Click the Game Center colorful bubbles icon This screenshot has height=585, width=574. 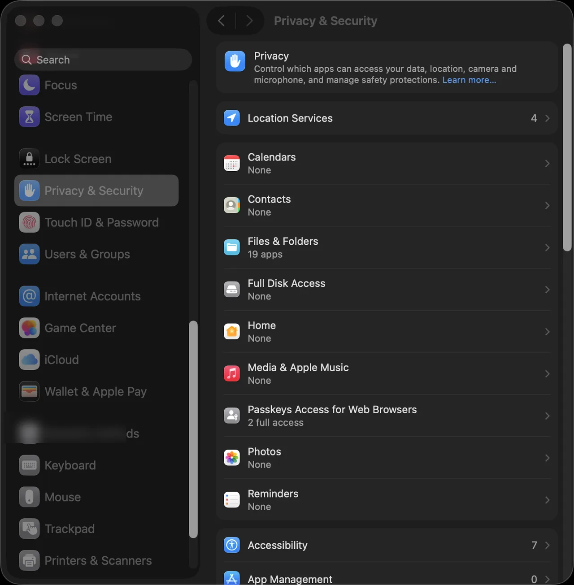[x=29, y=328]
